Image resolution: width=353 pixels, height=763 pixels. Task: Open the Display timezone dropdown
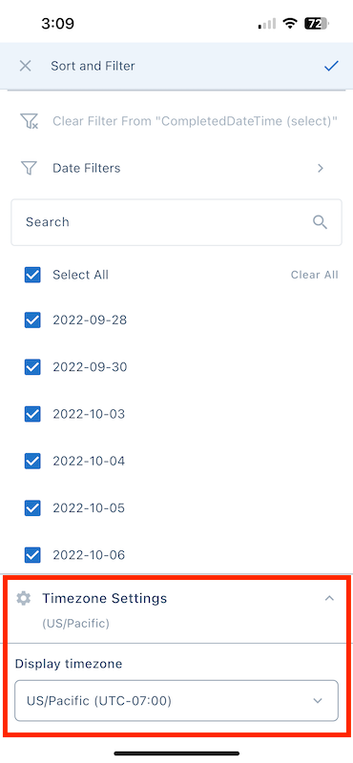pos(176,701)
